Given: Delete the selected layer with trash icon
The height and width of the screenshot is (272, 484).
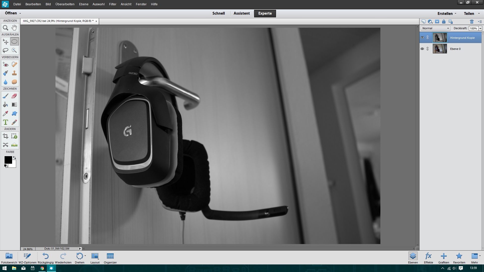Looking at the screenshot, I should [x=472, y=22].
